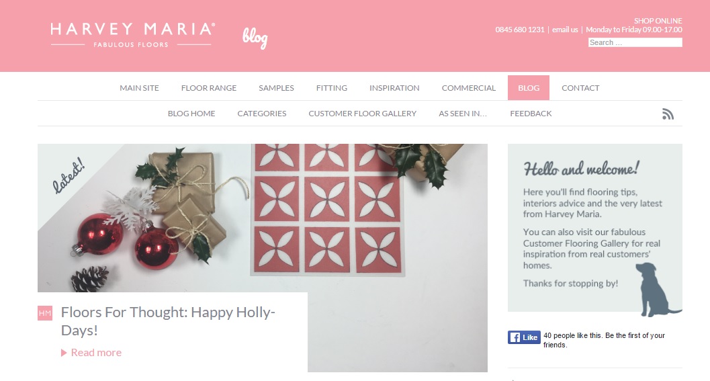This screenshot has height=381, width=710.
Task: Click the email us link
Action: [565, 30]
